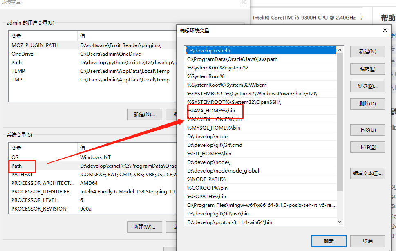Click the 新建(W)... button under system variables
396x251 pixels.
point(144,227)
